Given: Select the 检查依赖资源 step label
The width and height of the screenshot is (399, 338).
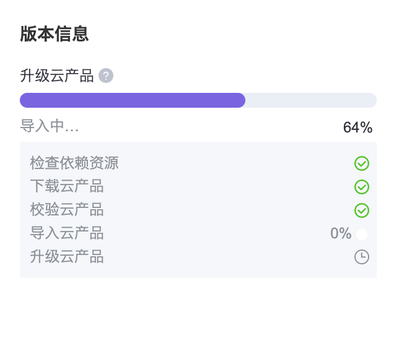Looking at the screenshot, I should tap(74, 163).
